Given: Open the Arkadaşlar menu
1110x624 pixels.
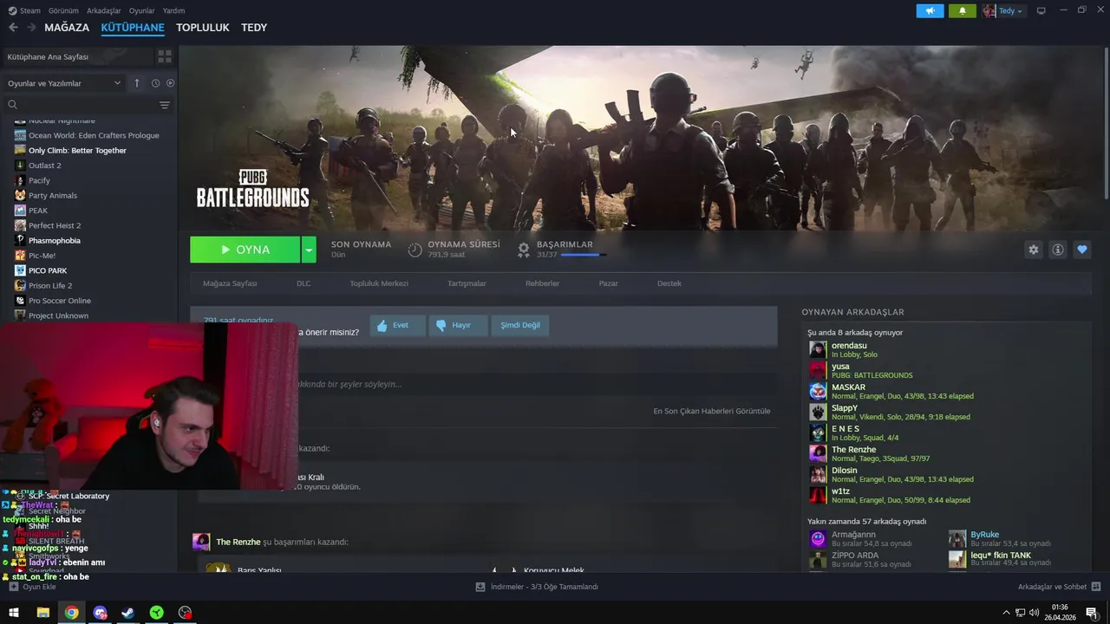Looking at the screenshot, I should point(104,10).
